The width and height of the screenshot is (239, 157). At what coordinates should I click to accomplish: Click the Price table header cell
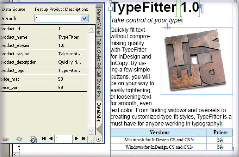pos(219,132)
